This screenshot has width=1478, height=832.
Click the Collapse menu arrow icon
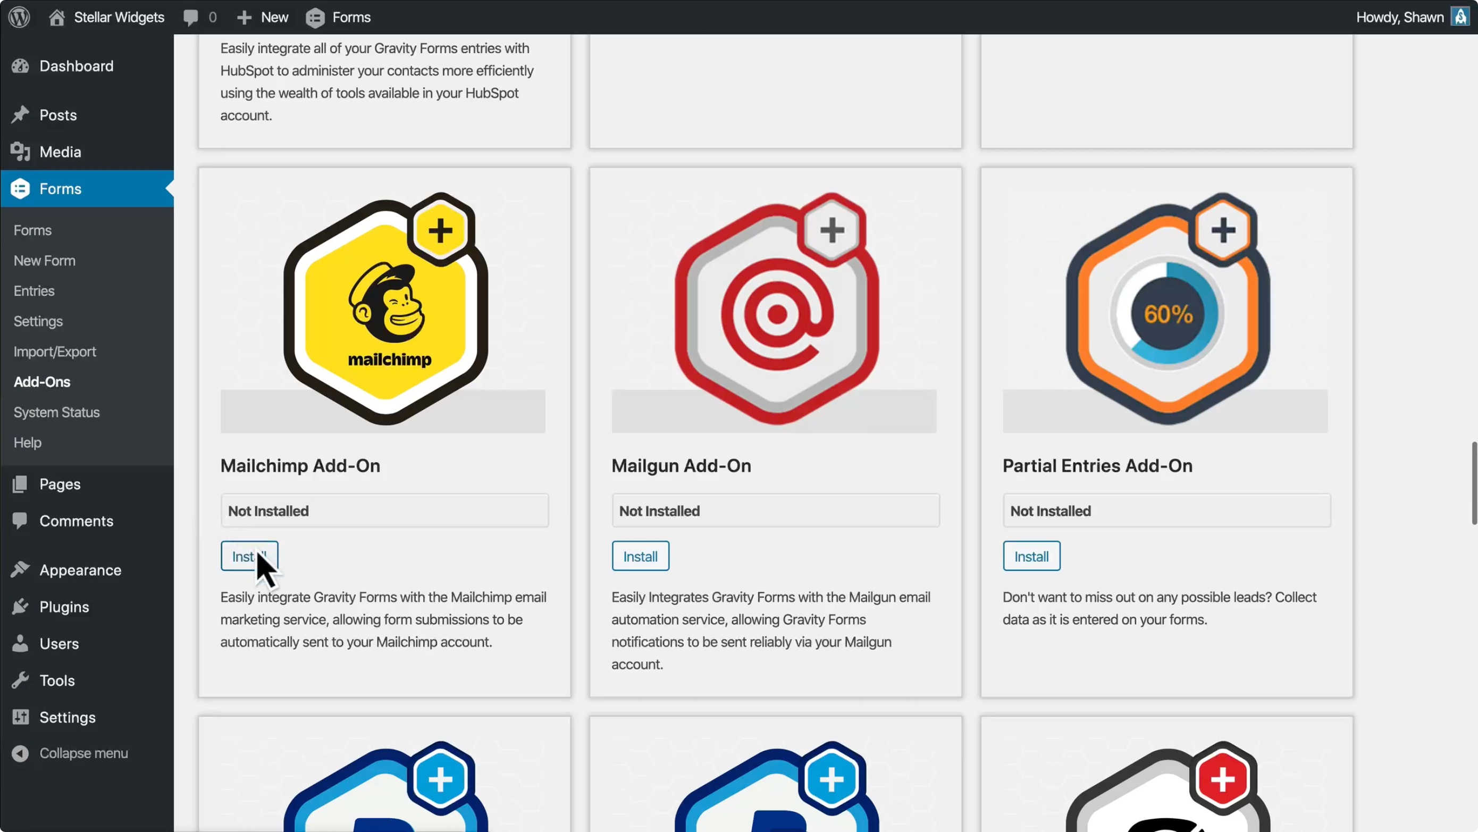20,753
